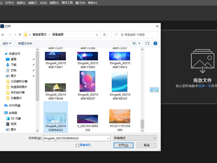
Task: Open 下载 folder in quick access
Action: (13, 64)
